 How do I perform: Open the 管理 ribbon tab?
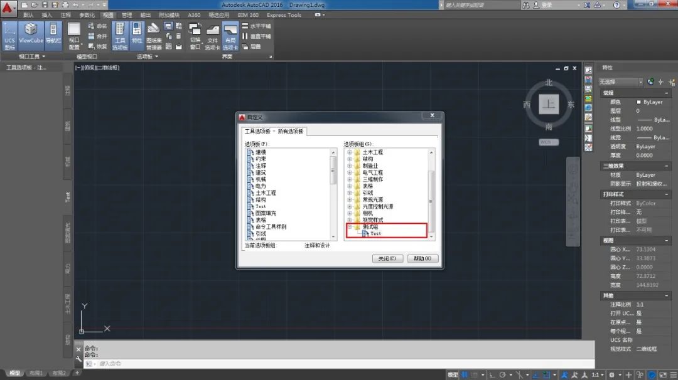click(127, 15)
